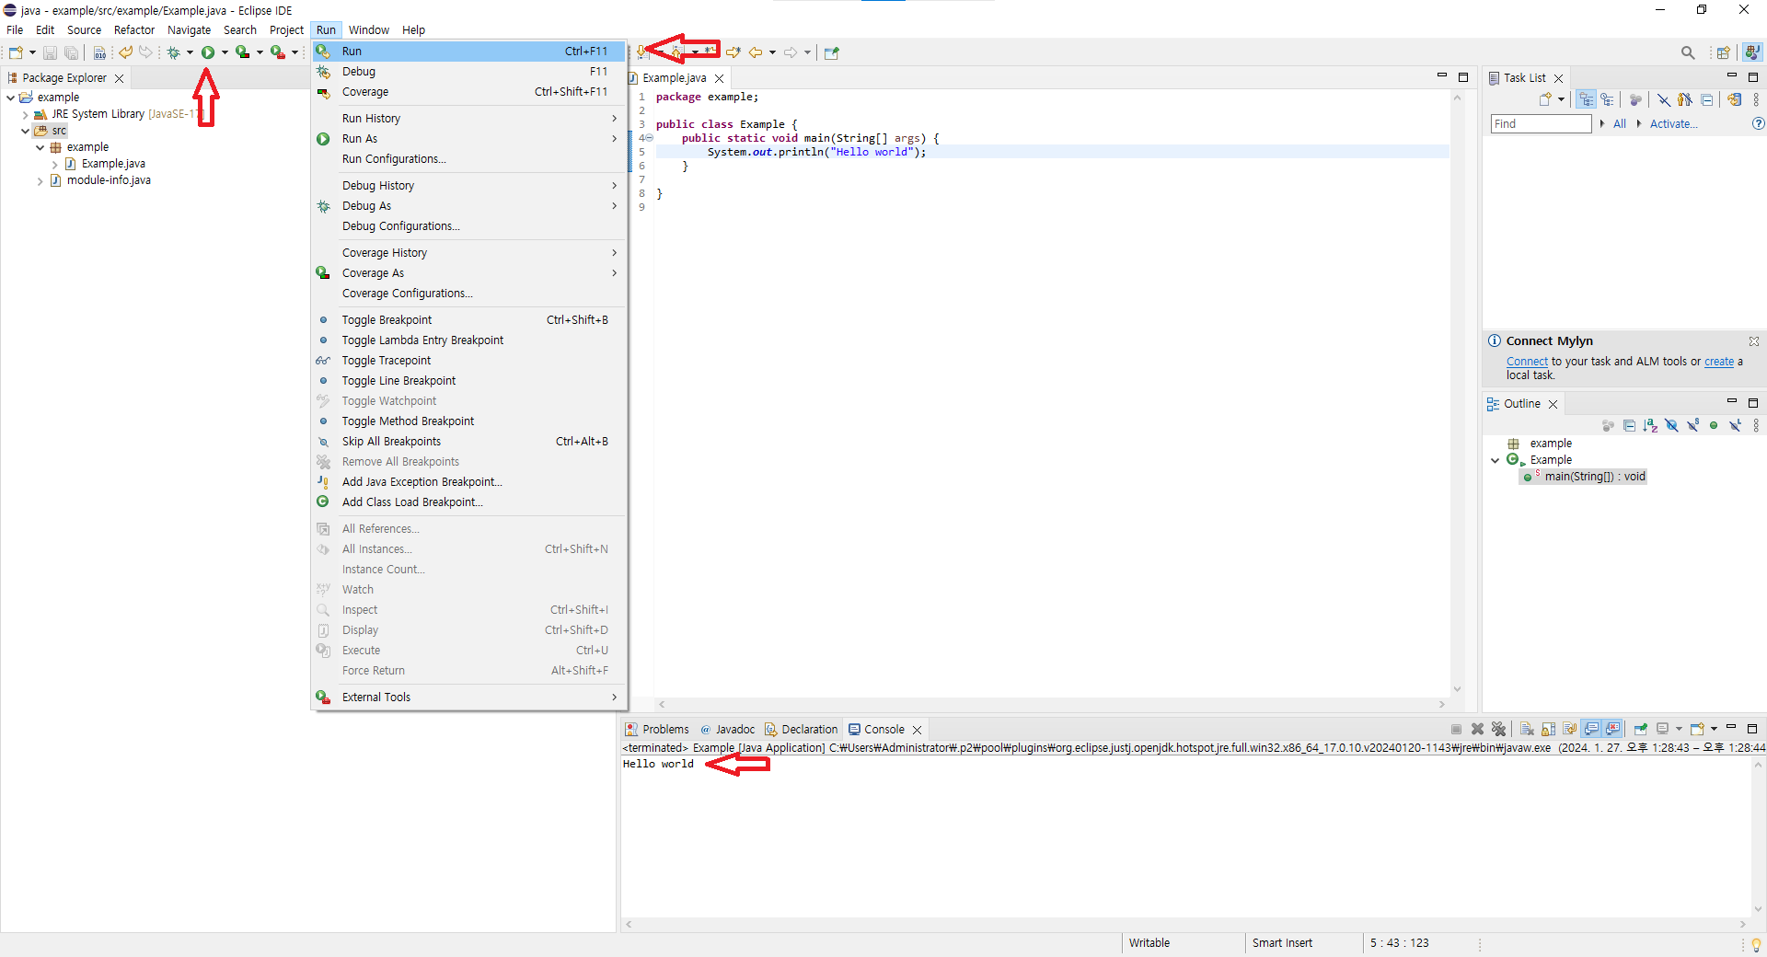Collapse the example project tree node

coord(11,98)
